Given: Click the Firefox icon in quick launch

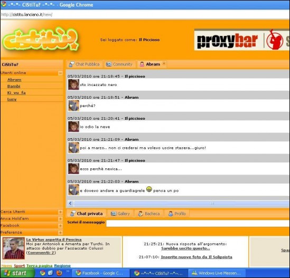Looking at the screenshot, I should click(x=59, y=273).
